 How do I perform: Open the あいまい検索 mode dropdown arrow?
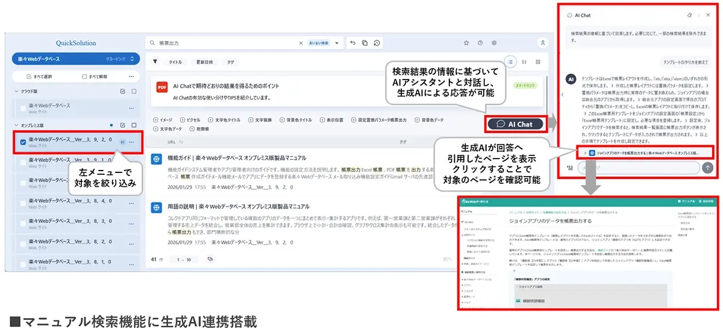pos(336,43)
